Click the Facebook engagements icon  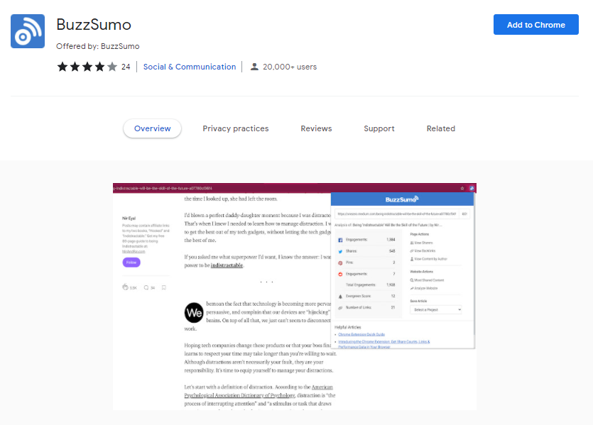pyautogui.click(x=340, y=241)
